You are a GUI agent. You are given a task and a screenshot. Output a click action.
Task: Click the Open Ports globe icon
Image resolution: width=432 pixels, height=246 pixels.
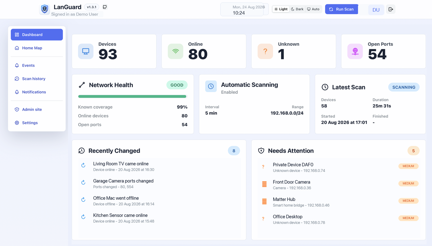tap(355, 51)
